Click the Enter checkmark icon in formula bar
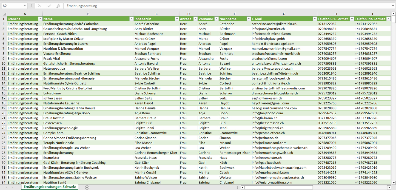 tap(49, 6)
